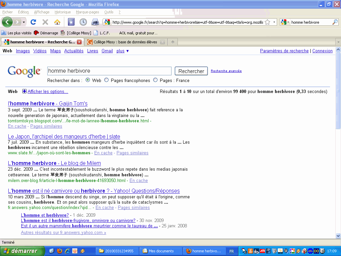This screenshot has height=256, width=341.
Task: Click the vertical scrollbar down arrow
Action: (x=338, y=236)
